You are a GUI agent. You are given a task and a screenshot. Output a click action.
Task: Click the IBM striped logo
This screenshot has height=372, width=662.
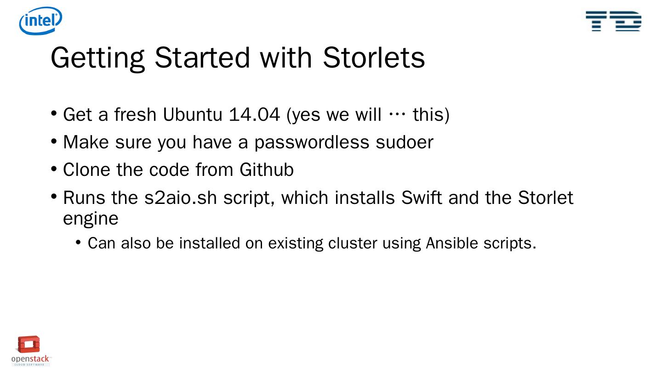613,21
